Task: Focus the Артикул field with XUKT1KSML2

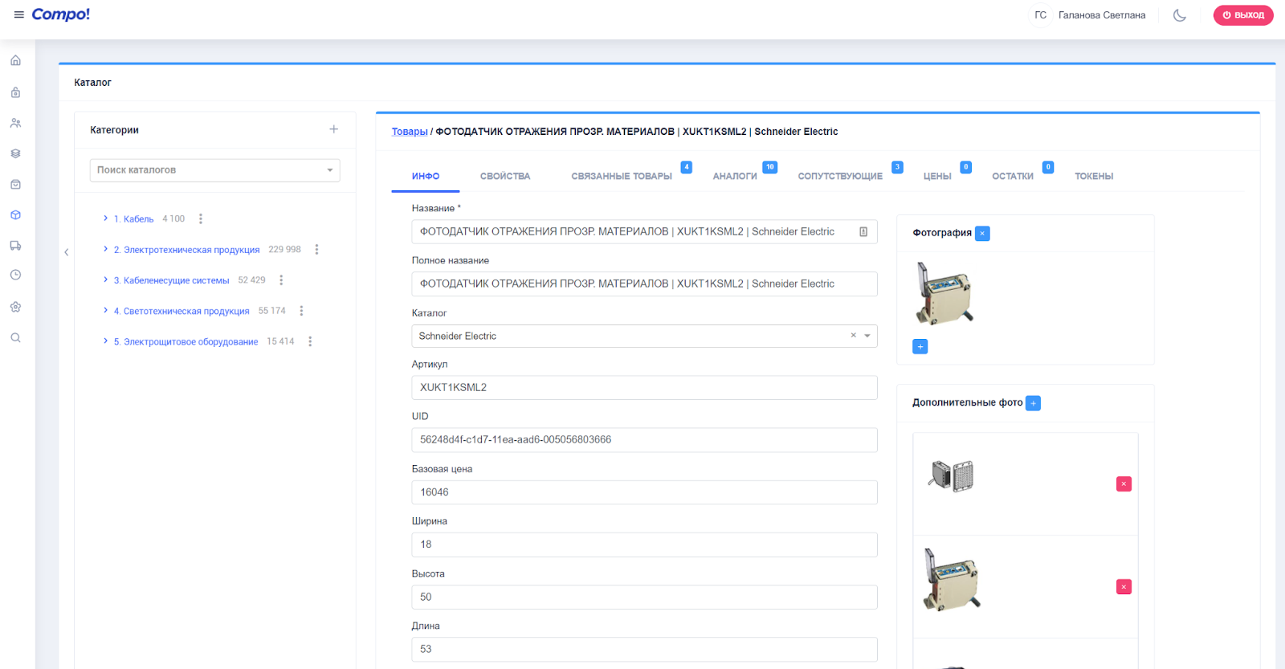Action: point(644,388)
